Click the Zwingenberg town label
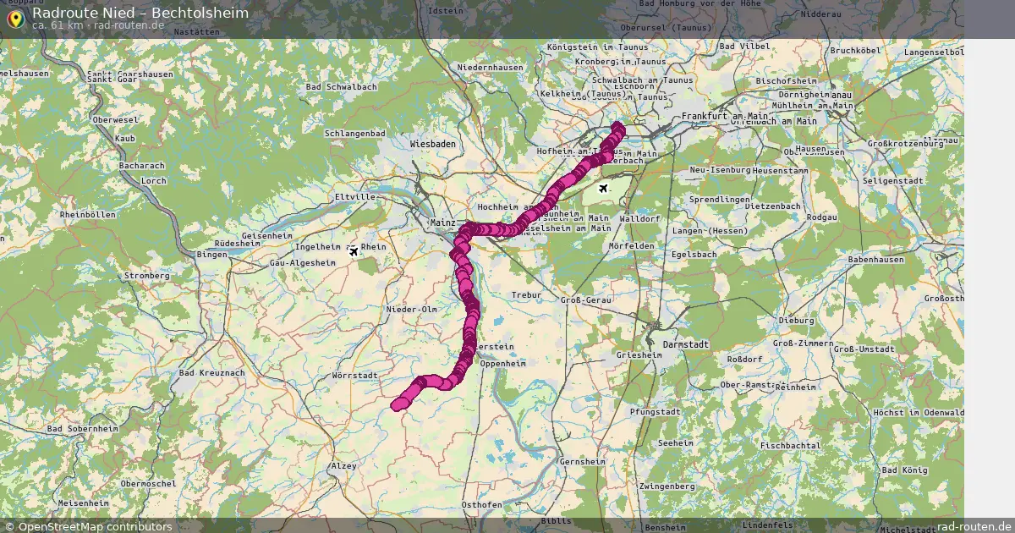 [667, 486]
